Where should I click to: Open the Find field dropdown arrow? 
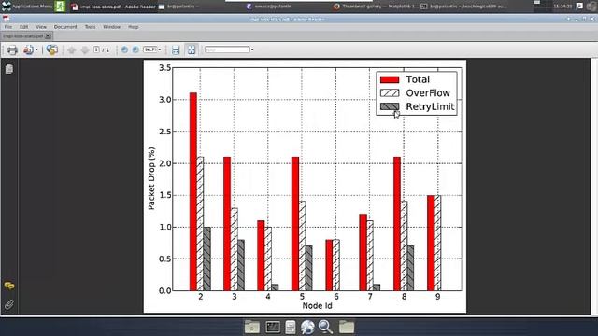[252, 49]
